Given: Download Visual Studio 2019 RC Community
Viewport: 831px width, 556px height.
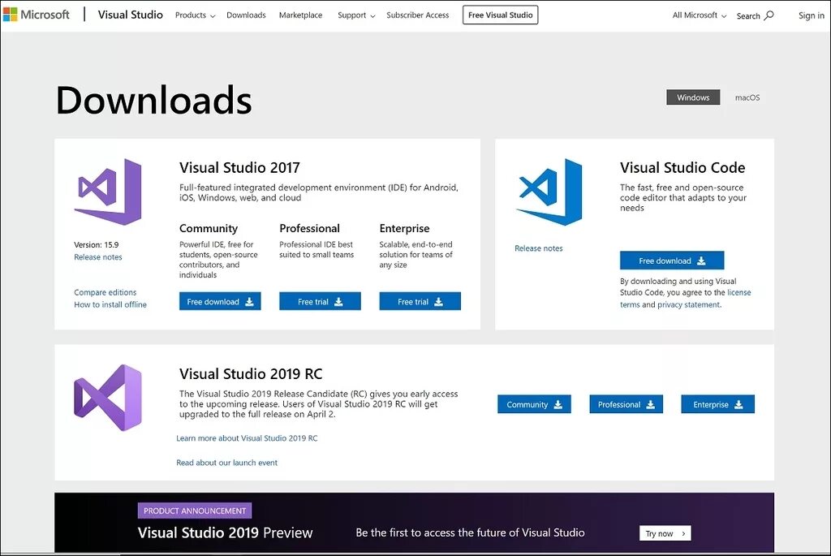Looking at the screenshot, I should (534, 404).
